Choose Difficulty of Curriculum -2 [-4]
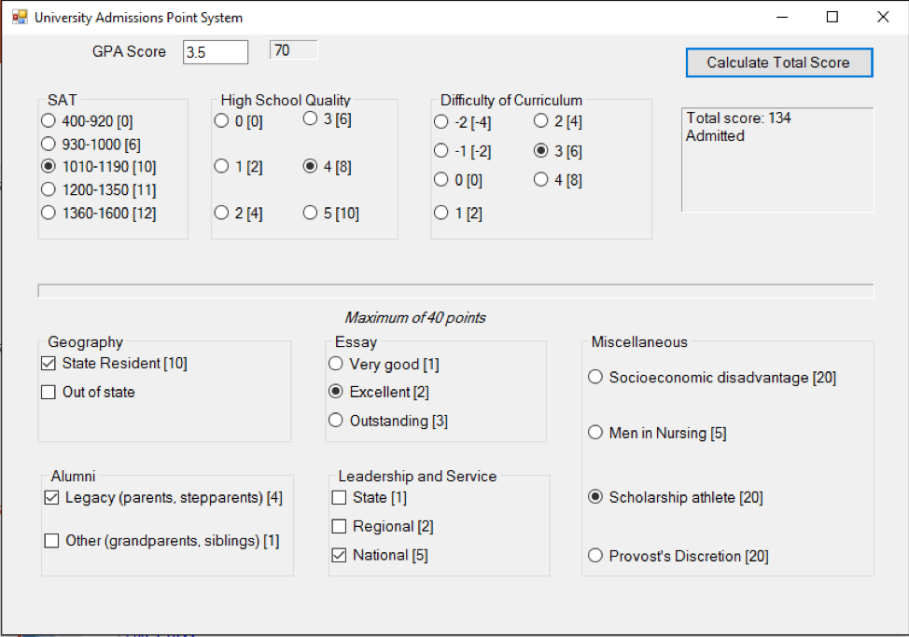This screenshot has width=909, height=637. [441, 121]
